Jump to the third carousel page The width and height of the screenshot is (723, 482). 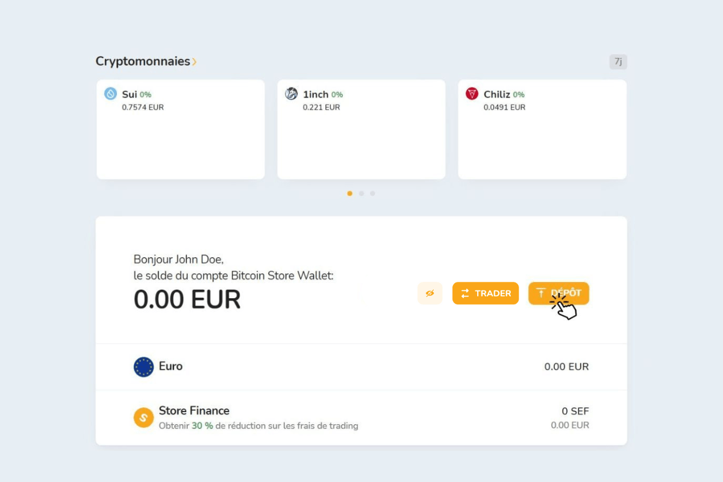coord(372,193)
